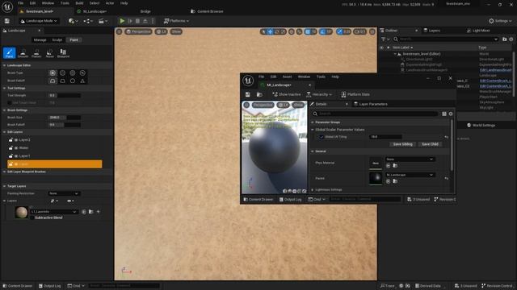
Task: Open main Settings dropdown
Action: pos(500,21)
